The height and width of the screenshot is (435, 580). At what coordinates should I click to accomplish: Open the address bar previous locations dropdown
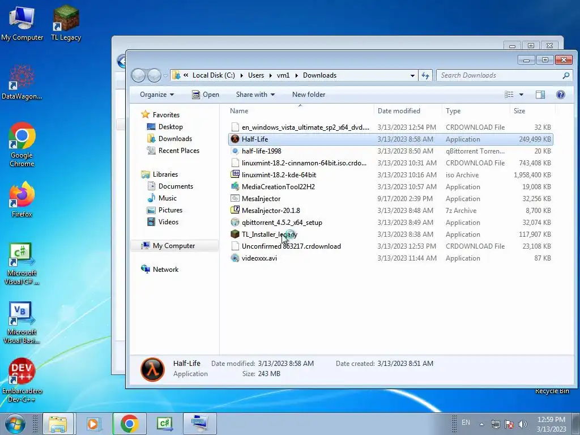point(412,75)
